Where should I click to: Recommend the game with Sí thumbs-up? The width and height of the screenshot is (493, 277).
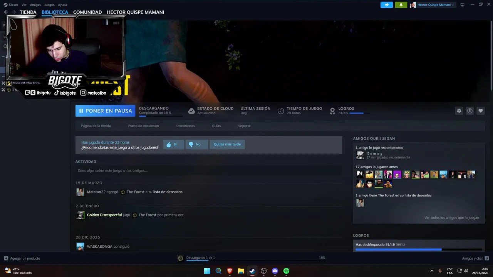[174, 144]
